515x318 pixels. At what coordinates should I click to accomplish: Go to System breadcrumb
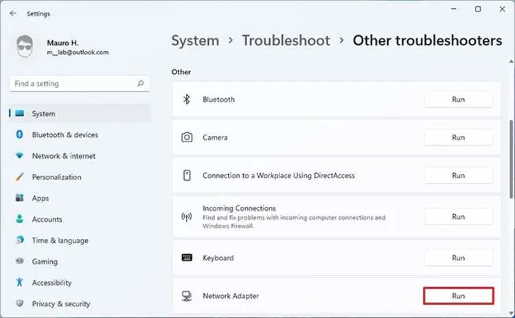pos(195,41)
